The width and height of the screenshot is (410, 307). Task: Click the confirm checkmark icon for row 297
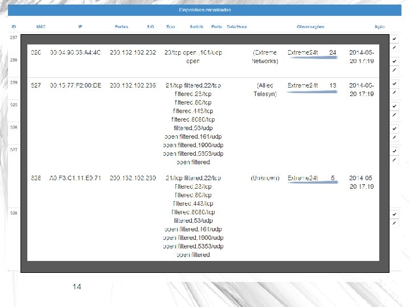[394, 39]
